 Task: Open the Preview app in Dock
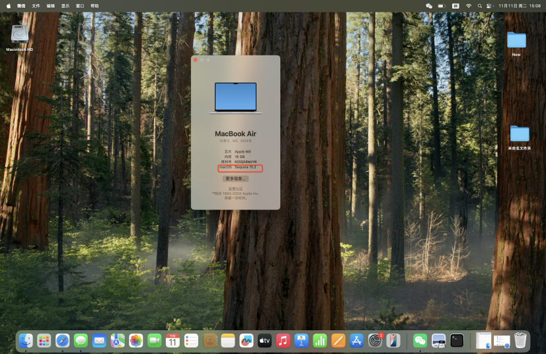(x=438, y=340)
